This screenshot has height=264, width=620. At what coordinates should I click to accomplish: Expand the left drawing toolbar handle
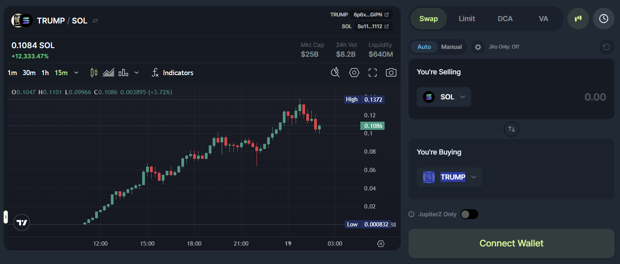(x=5, y=217)
